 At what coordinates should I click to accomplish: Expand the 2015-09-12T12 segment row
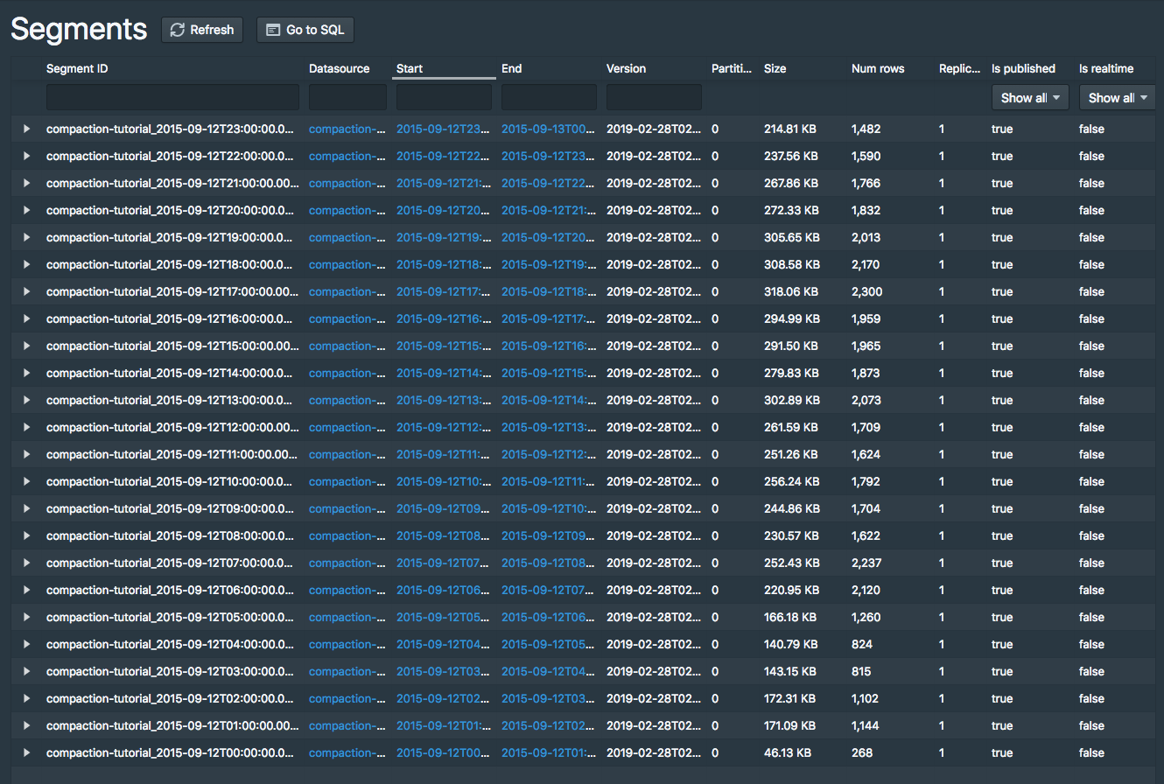[x=25, y=427]
